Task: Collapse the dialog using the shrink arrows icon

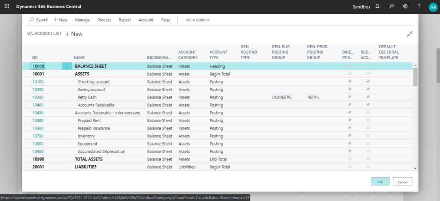Action: 409,34
